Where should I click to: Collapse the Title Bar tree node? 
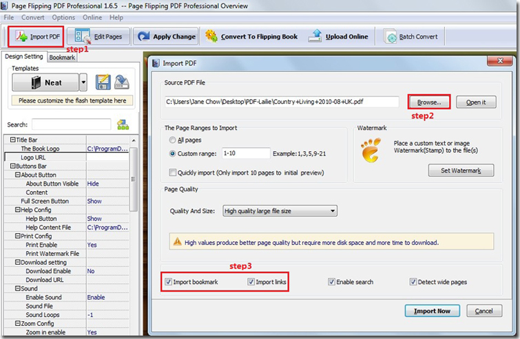click(x=12, y=140)
